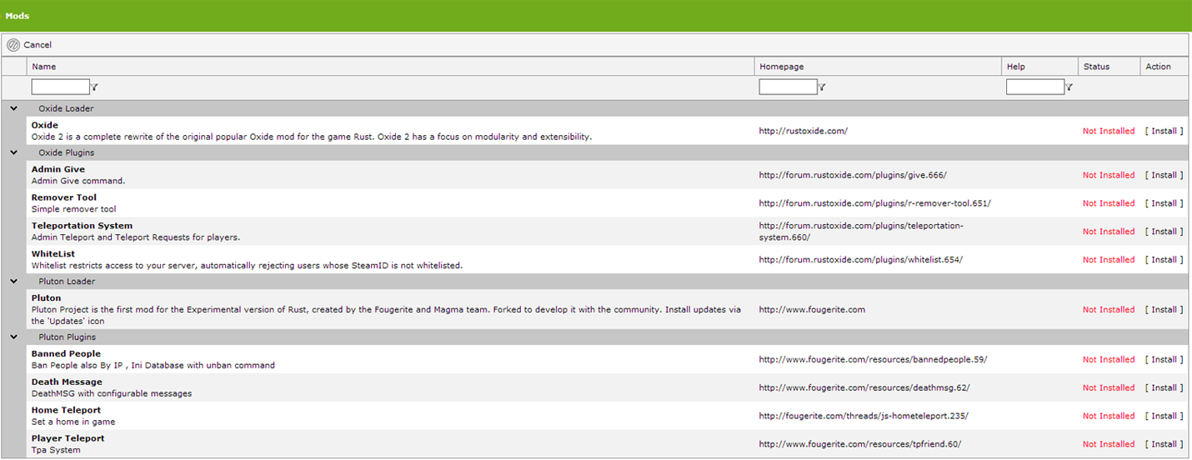1192x460 pixels.
Task: Click the Homepage filter text box
Action: point(788,87)
